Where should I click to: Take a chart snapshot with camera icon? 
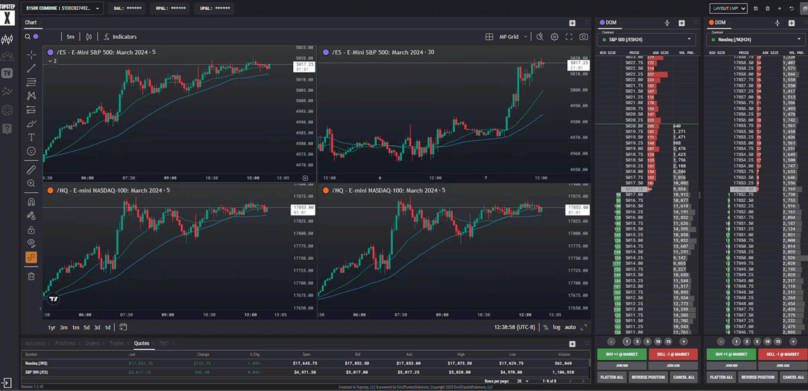pyautogui.click(x=584, y=37)
